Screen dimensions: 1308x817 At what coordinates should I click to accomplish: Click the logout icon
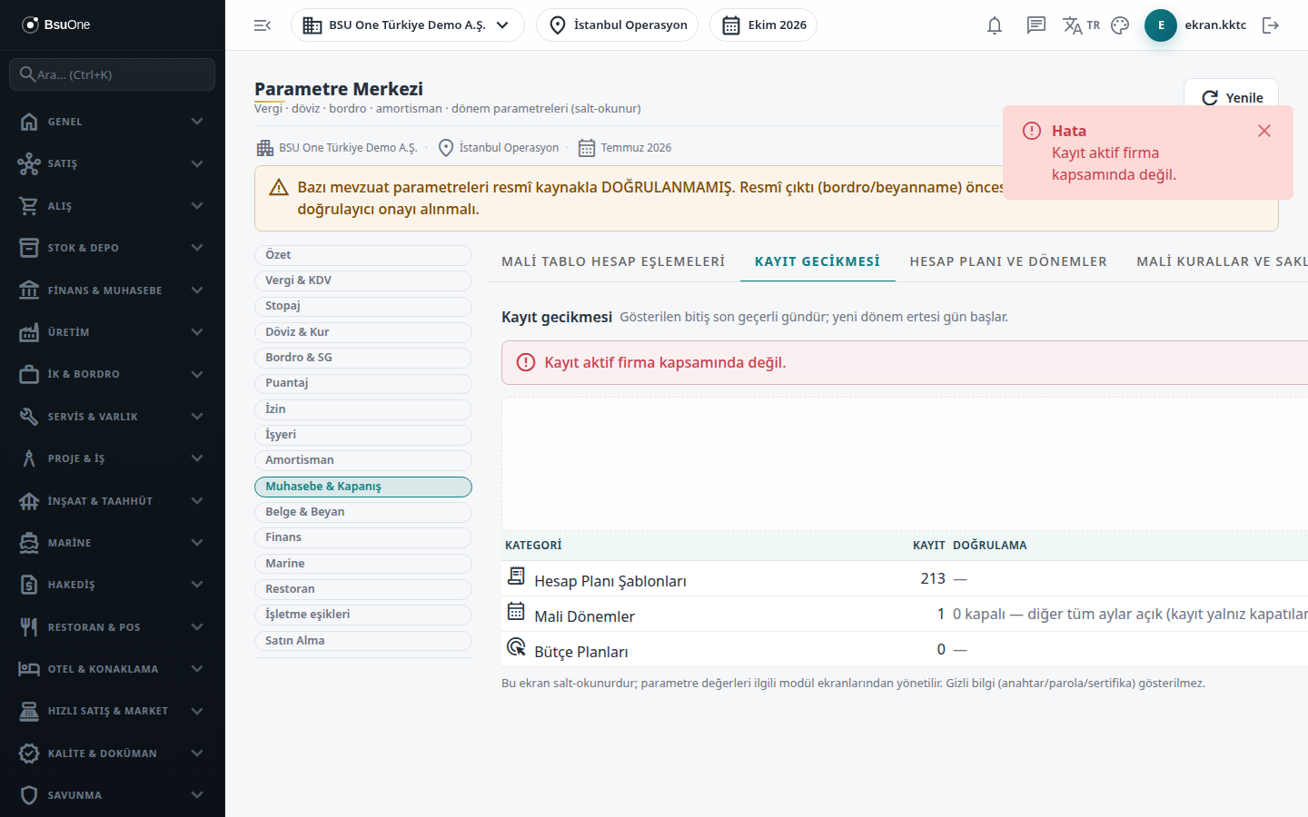tap(1271, 25)
